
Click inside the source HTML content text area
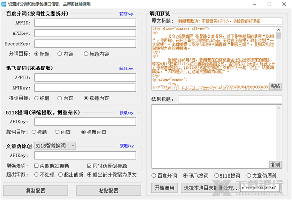(x=214, y=58)
